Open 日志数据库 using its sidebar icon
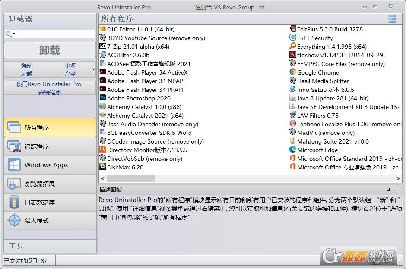Image resolution: width=406 pixels, height=269 pixels. click(x=14, y=202)
